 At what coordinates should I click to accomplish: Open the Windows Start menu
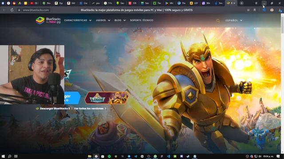pos(3,156)
